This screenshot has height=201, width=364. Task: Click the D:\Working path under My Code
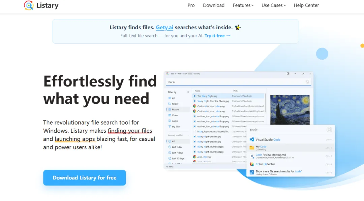(261, 150)
